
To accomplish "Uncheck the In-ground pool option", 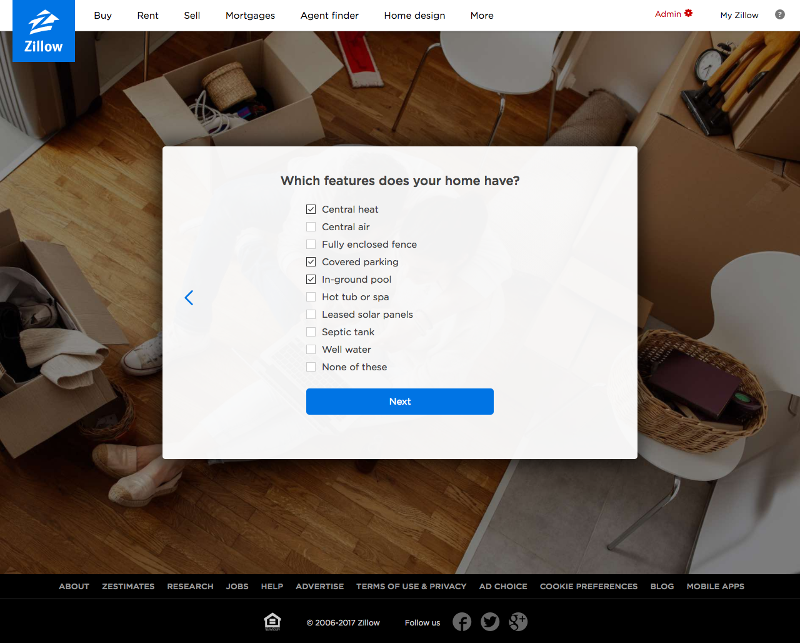I will coord(311,280).
